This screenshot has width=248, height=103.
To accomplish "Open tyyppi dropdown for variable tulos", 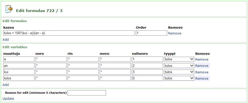I will pos(179,78).
